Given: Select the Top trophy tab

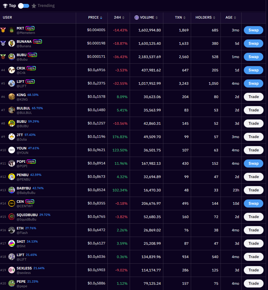Looking at the screenshot, I should click(9, 6).
